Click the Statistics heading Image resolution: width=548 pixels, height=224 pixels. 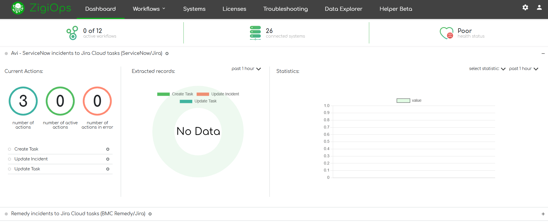pos(288,71)
